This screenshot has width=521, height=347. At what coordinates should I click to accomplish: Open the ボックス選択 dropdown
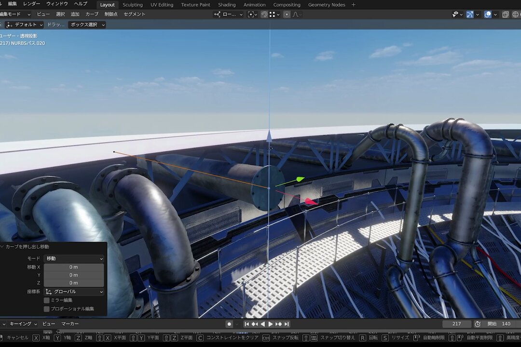[x=87, y=25]
